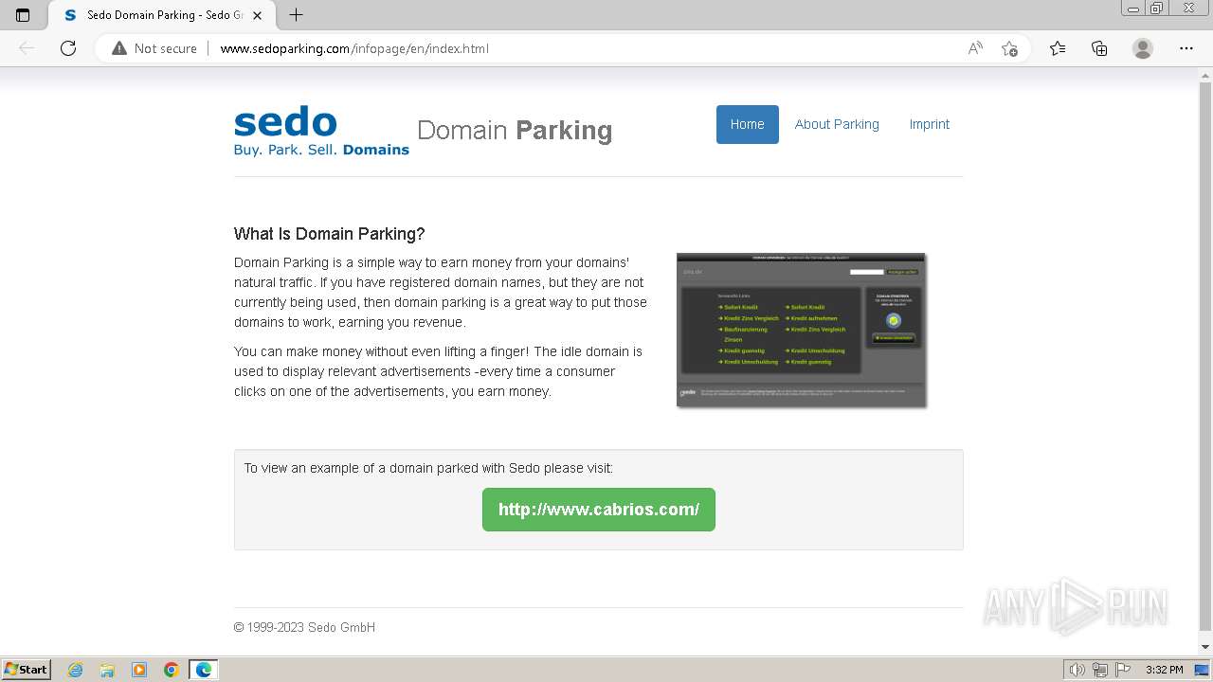Click the © 1999-2023 Sedo GmbH footer text
Screen dimensions: 1213x682
click(304, 627)
